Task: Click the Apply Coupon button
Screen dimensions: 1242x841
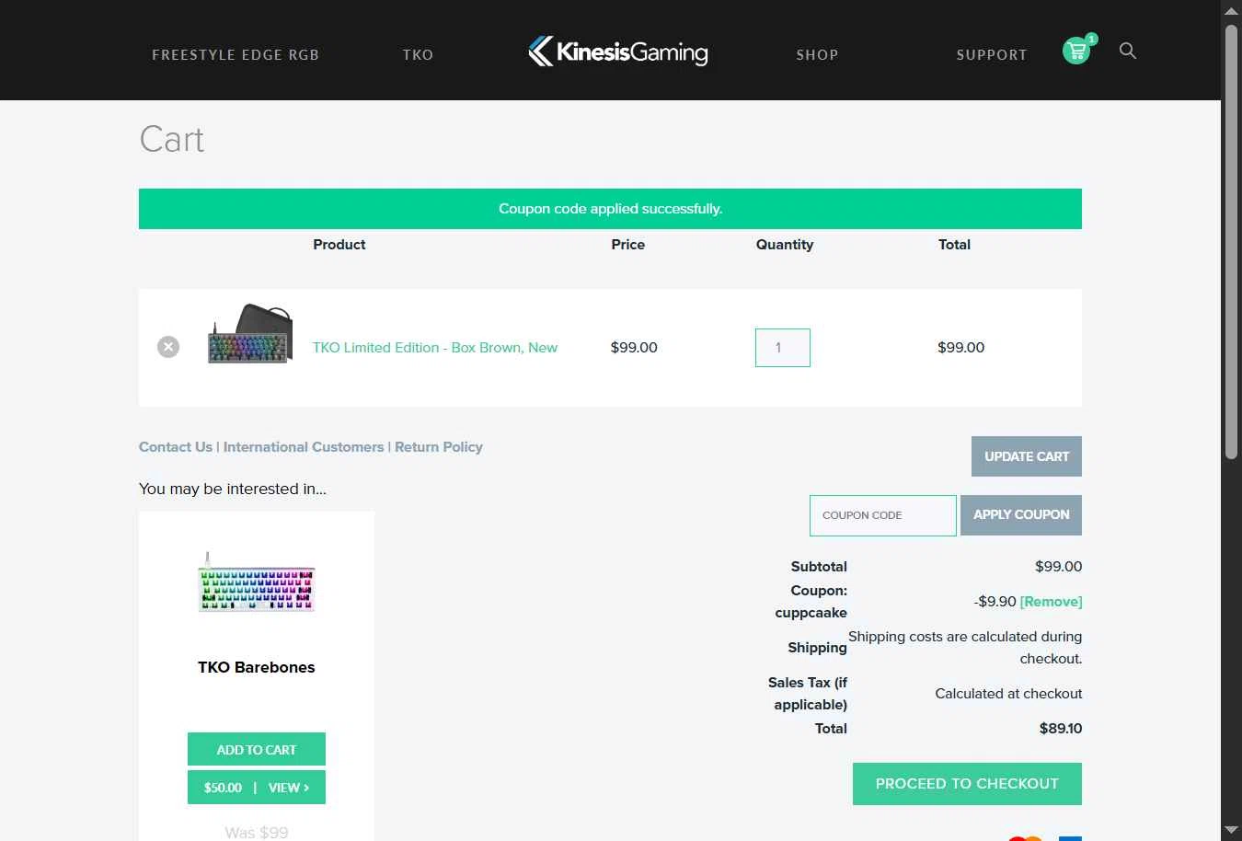Action: tap(1021, 515)
